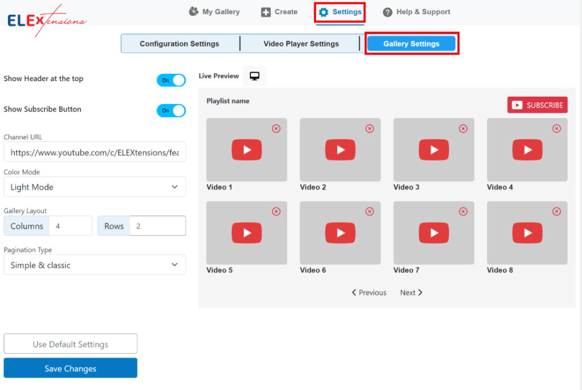
Task: Open My Gallery from top navigation
Action: click(x=214, y=12)
